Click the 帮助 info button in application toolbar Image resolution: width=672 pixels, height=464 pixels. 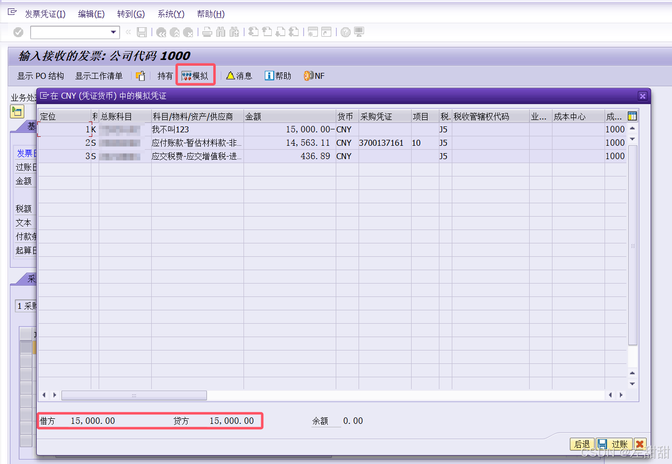pos(278,76)
